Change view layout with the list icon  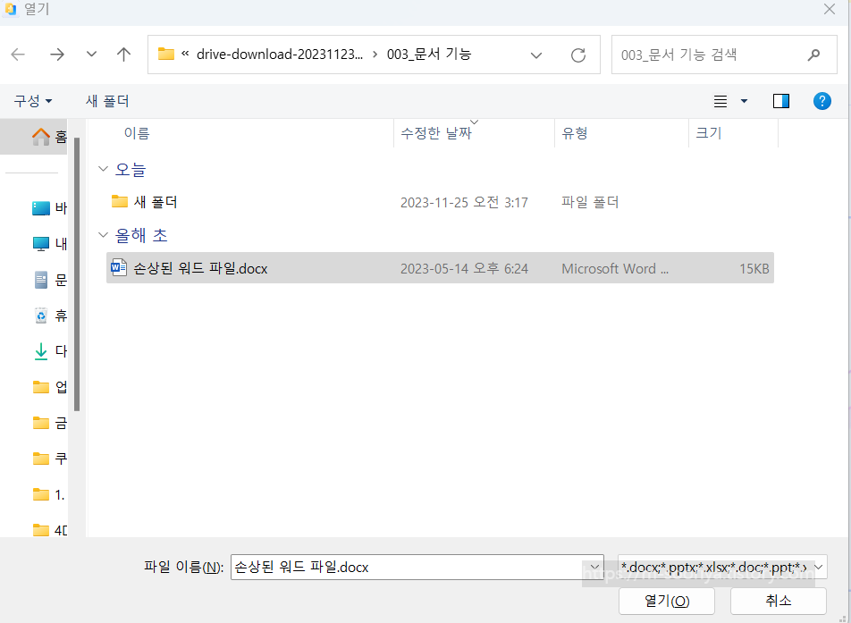[720, 101]
